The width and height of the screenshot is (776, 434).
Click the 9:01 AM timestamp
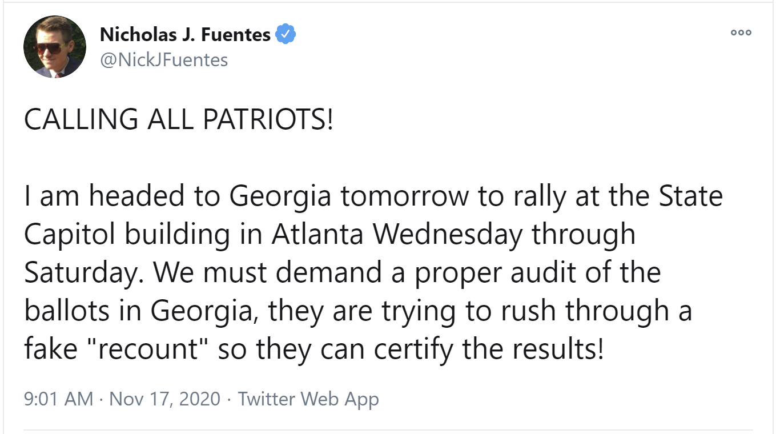(x=58, y=399)
